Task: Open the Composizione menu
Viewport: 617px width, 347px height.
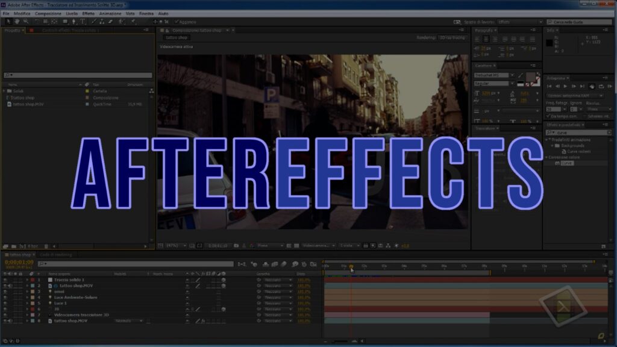Action: point(48,13)
